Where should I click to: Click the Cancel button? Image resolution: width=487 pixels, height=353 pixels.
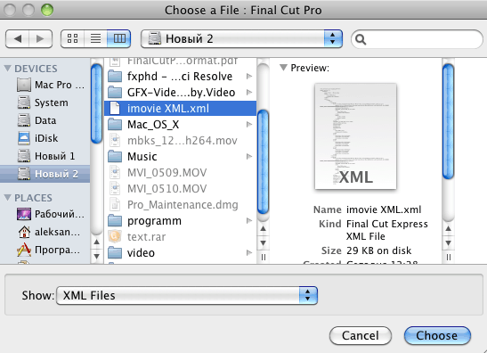point(361,335)
